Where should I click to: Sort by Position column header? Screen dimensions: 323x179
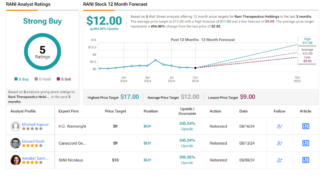(151, 111)
